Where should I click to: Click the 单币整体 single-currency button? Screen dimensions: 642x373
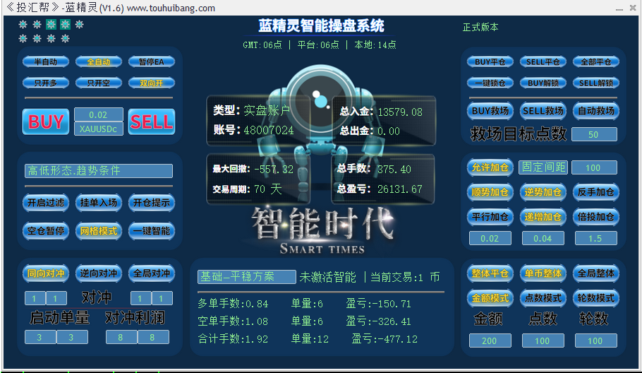543,273
